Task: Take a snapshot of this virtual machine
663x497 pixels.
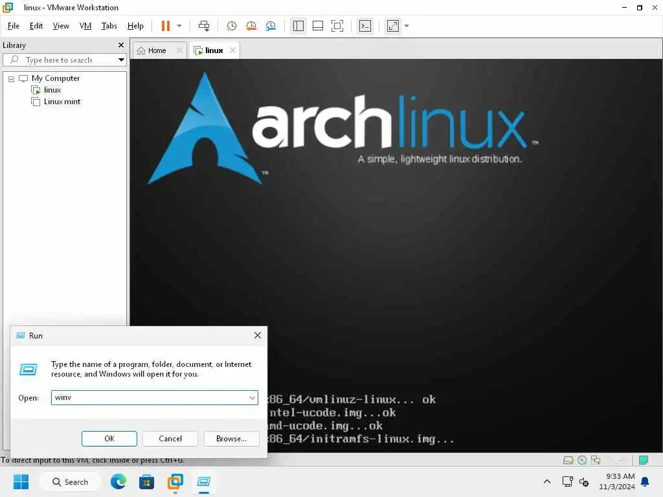Action: [231, 26]
